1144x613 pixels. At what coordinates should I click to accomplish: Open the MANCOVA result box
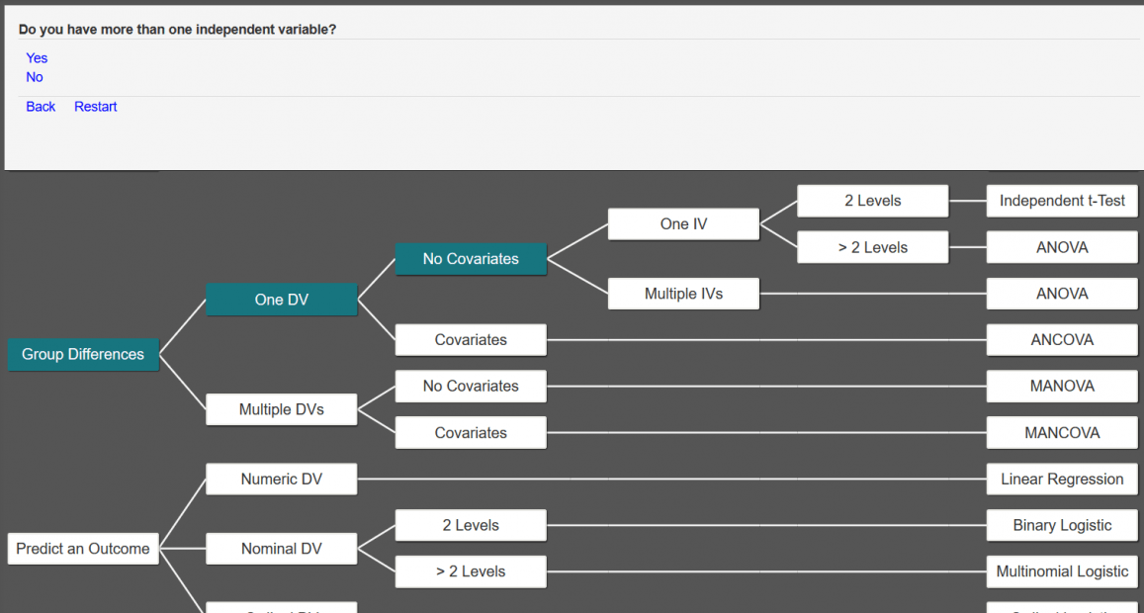click(x=1062, y=433)
